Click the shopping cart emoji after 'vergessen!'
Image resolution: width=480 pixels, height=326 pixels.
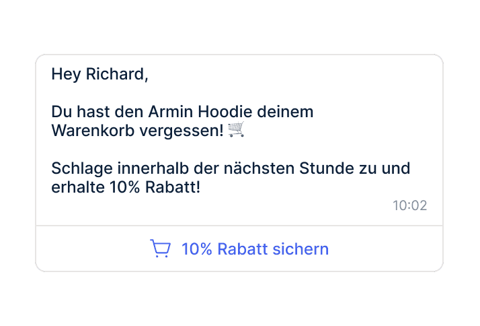[237, 129]
